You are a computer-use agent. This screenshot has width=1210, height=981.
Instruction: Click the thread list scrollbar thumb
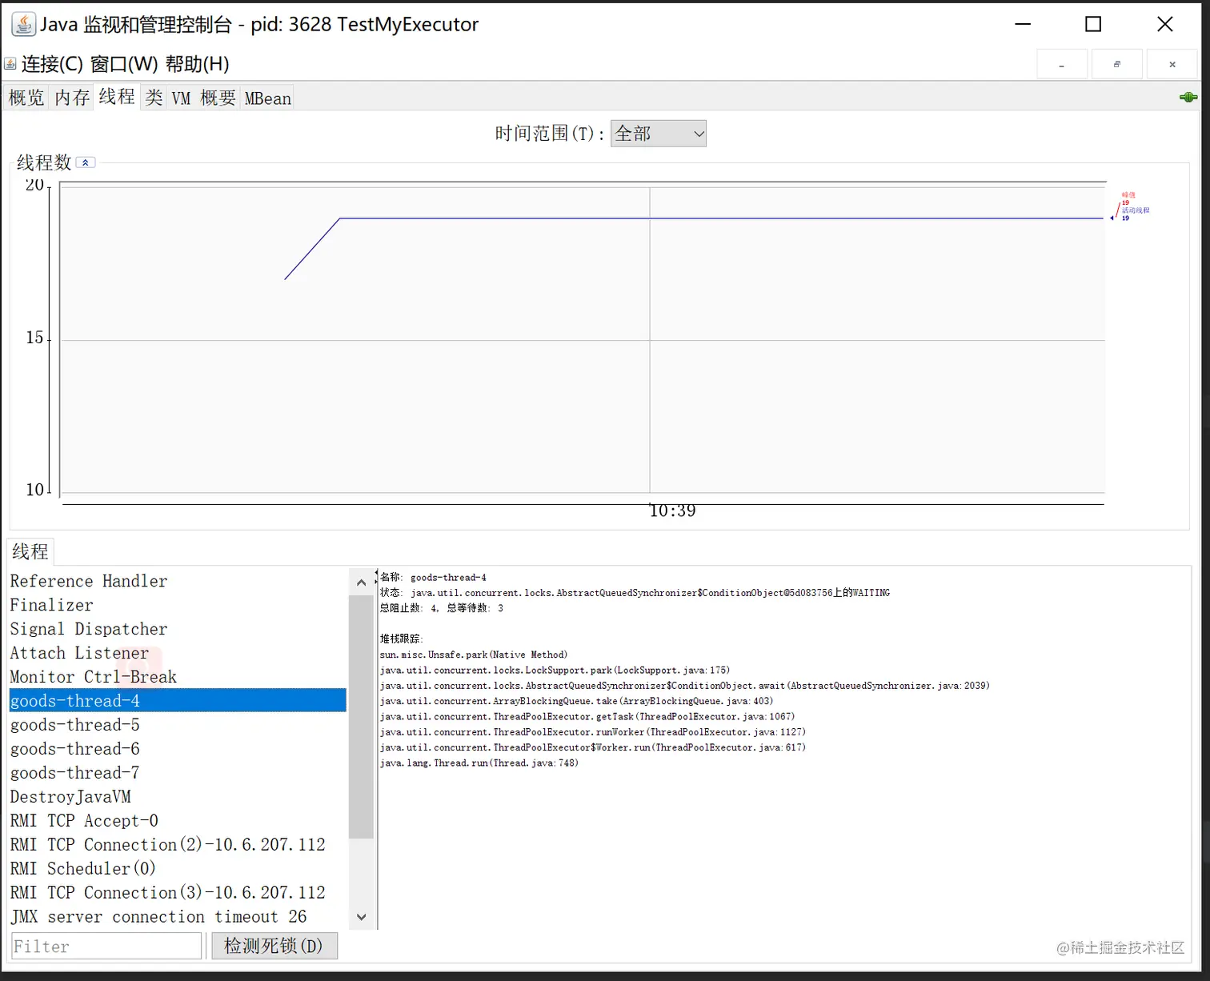point(361,716)
